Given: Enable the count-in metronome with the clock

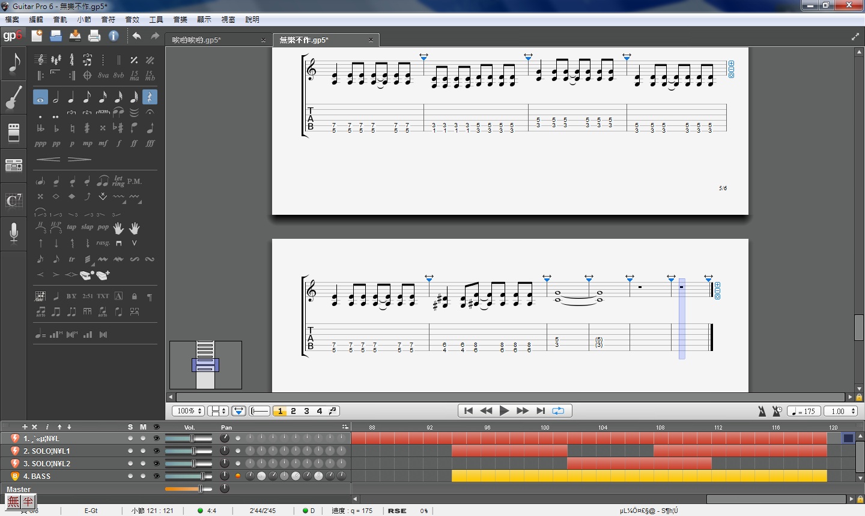Looking at the screenshot, I should [777, 411].
